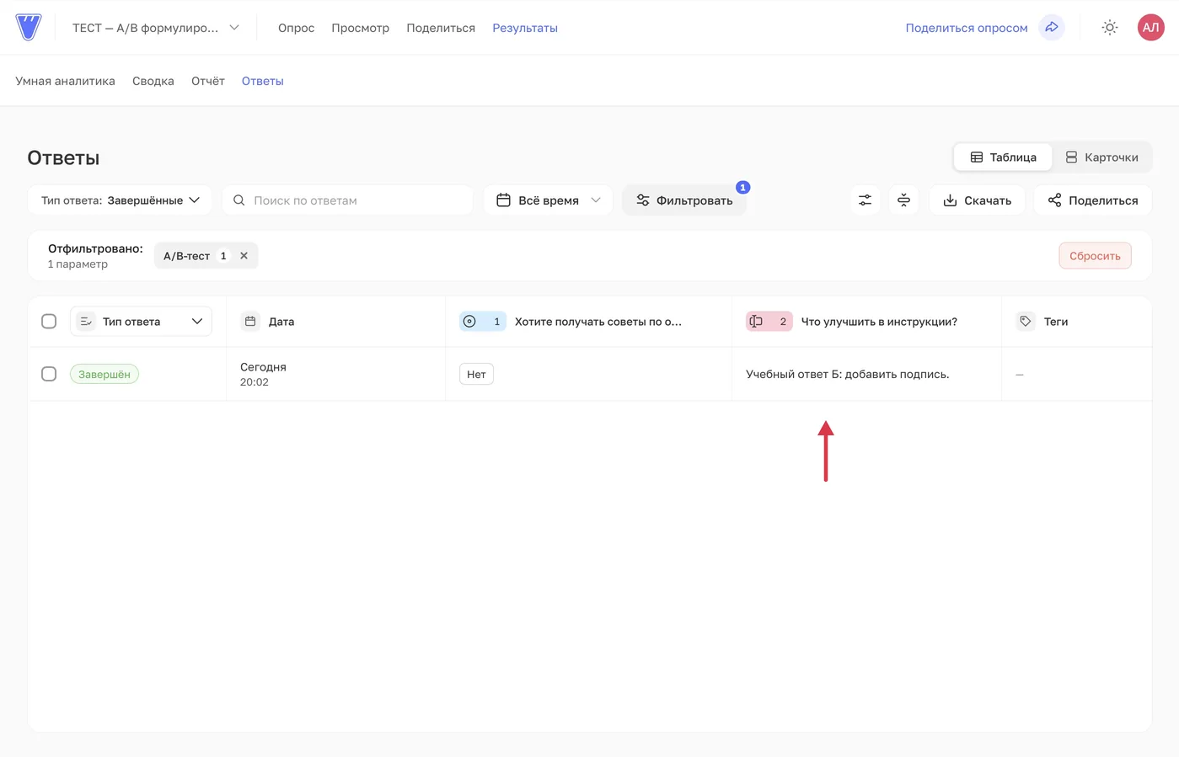This screenshot has height=757, width=1179.
Task: Focus the Поиск по ответам search field
Action: click(347, 200)
